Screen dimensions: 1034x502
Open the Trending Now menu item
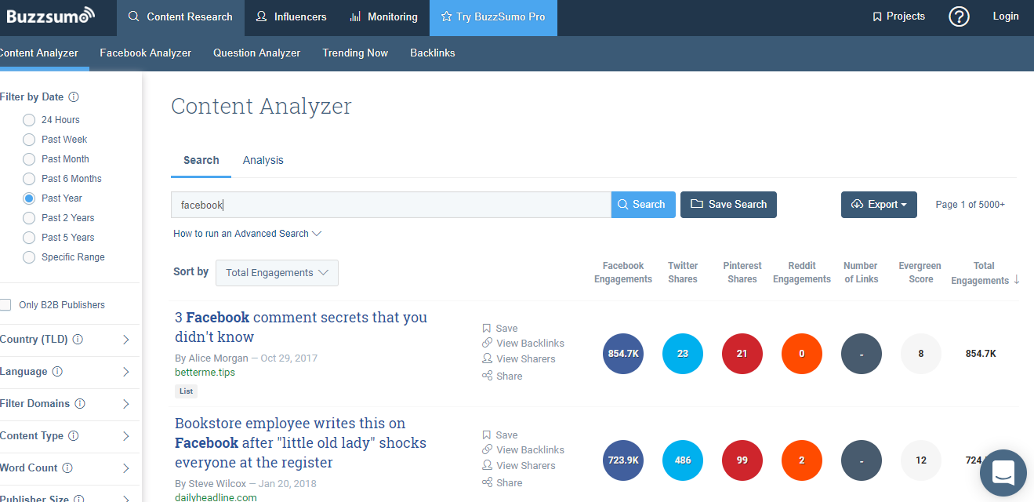click(355, 53)
